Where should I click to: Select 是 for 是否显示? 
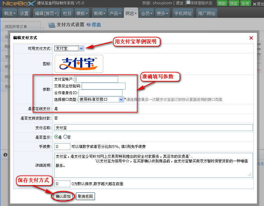56,137
